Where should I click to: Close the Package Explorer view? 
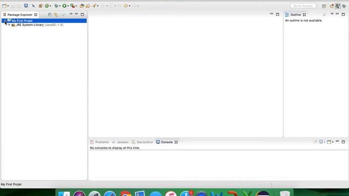(35, 15)
